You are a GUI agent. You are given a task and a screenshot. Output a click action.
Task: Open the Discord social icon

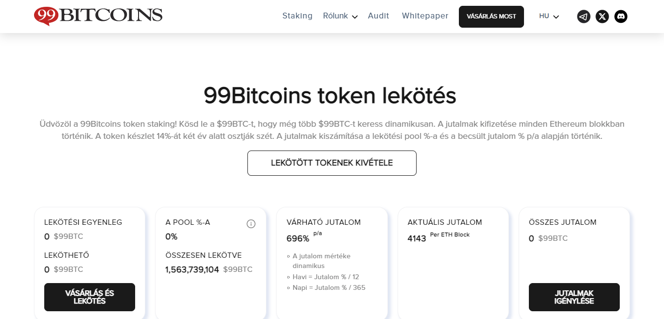coord(621,17)
